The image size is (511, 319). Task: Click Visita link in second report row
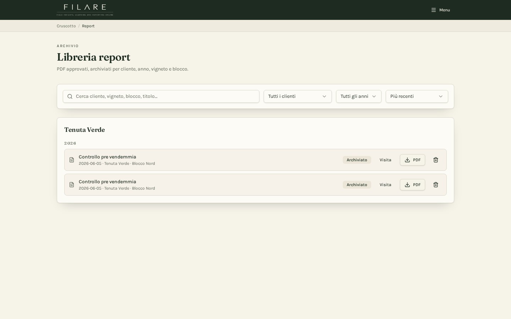click(385, 185)
